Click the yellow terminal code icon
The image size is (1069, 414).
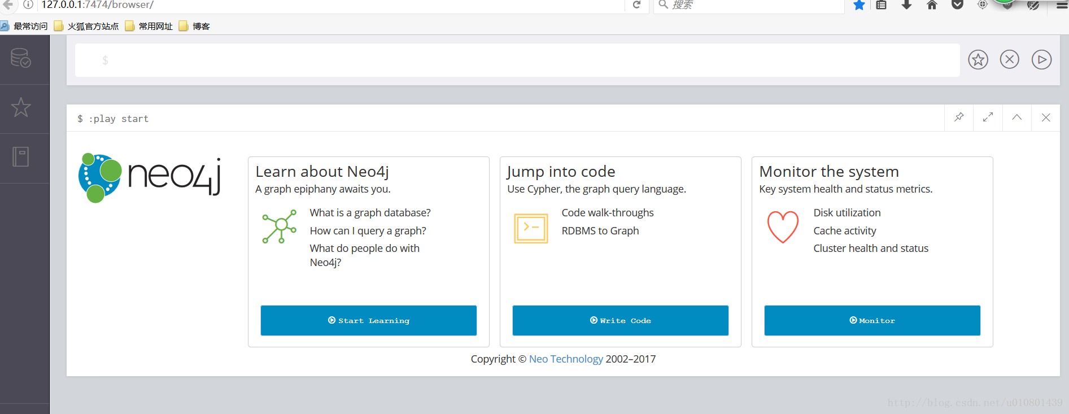531,228
